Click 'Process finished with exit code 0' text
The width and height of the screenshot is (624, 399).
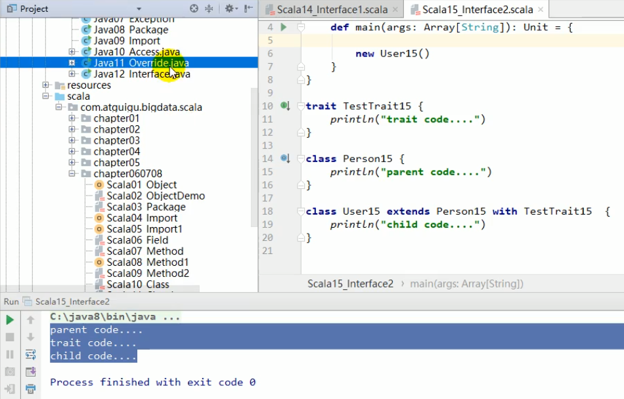click(x=152, y=382)
